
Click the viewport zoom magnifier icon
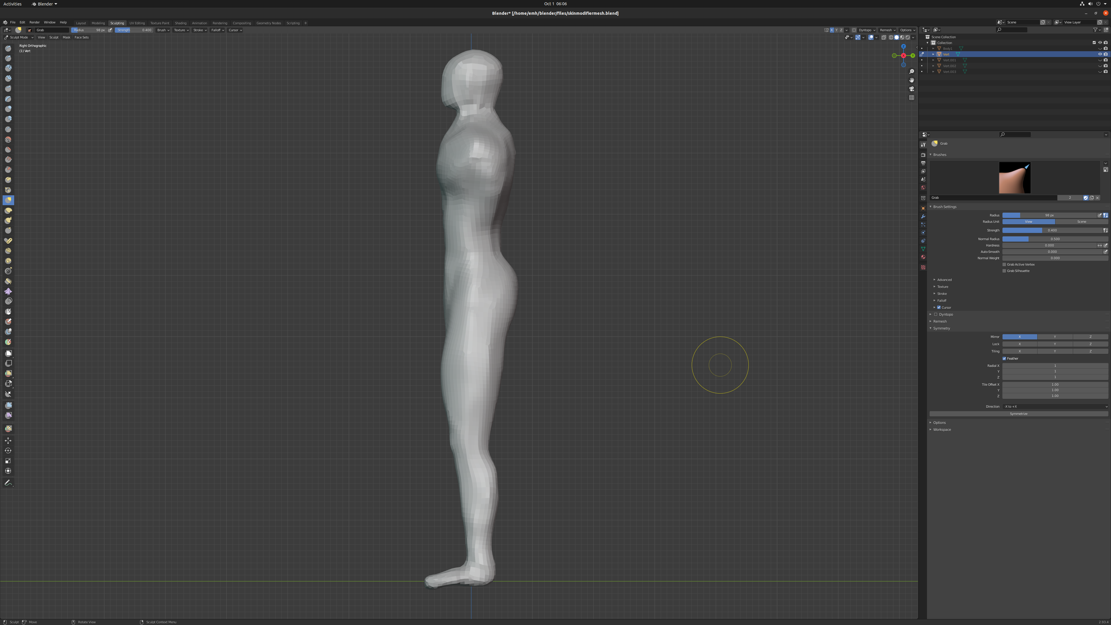(911, 71)
